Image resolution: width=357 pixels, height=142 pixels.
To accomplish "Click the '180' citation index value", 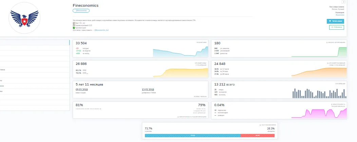I will click(x=217, y=43).
